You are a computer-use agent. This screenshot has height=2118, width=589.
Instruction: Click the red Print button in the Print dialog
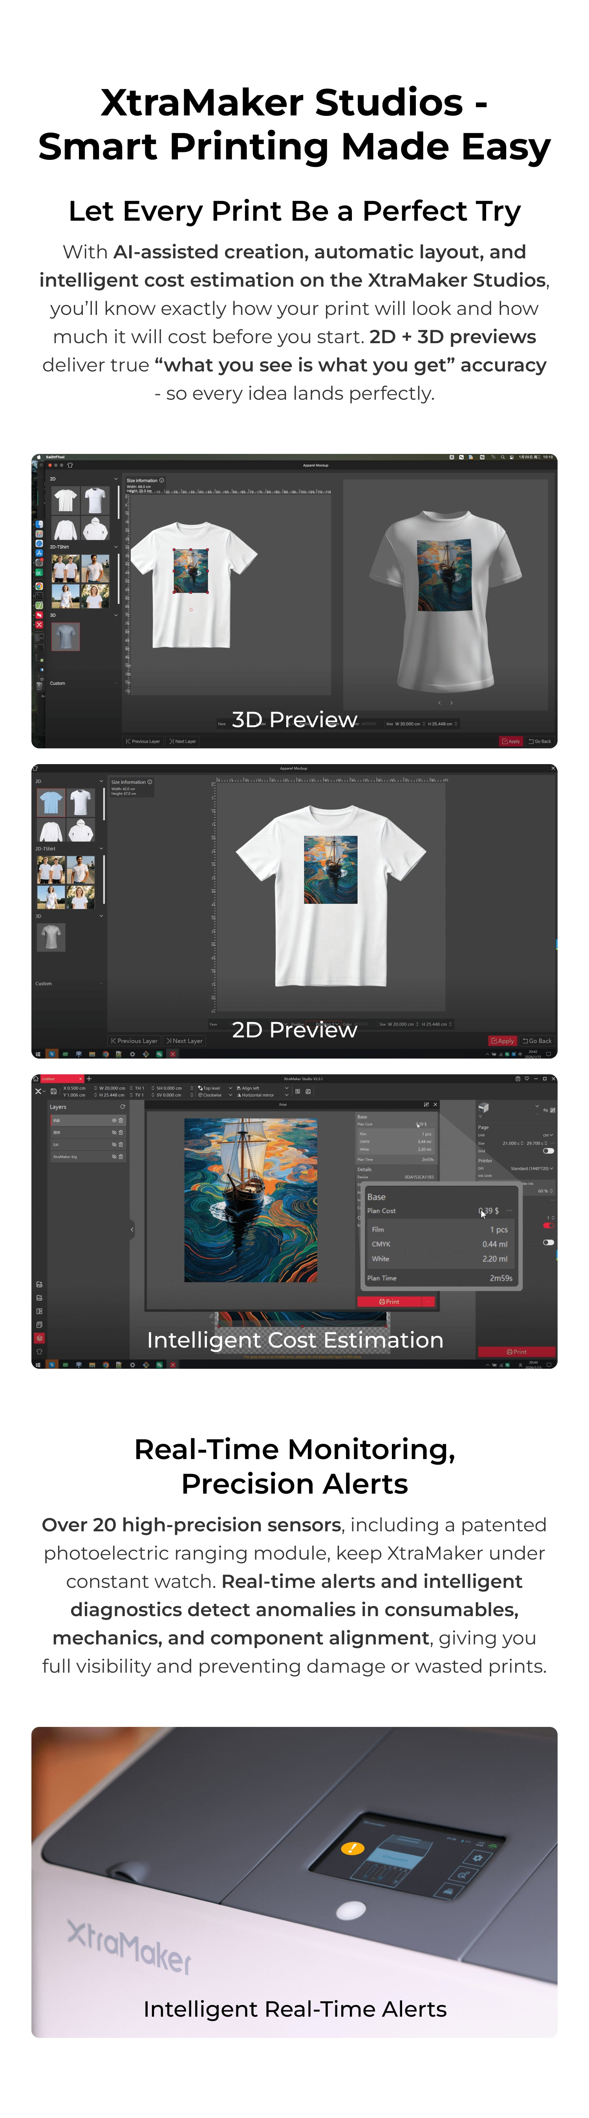[389, 1302]
